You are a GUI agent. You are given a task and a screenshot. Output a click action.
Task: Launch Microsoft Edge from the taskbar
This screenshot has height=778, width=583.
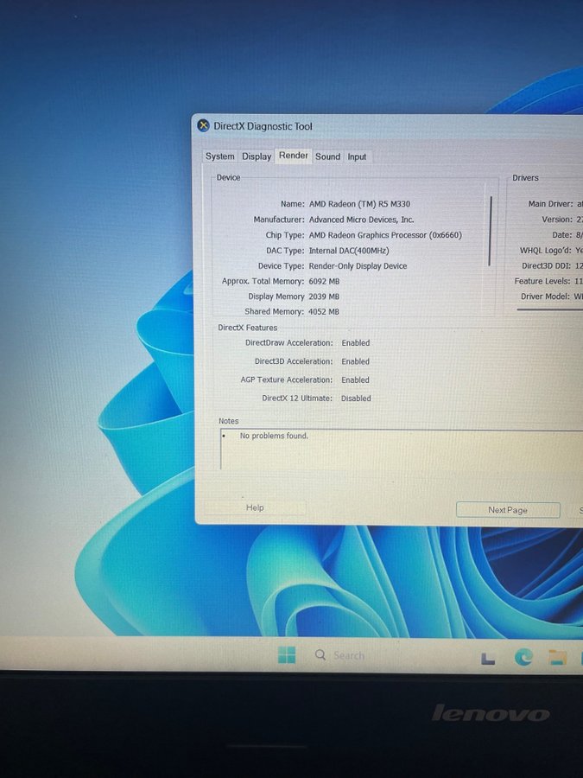[x=523, y=658]
